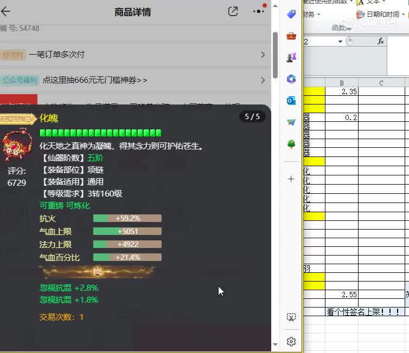This screenshot has width=409, height=353.
Task: Click 点这里抽666元无门槛神券 link
Action: 95,80
